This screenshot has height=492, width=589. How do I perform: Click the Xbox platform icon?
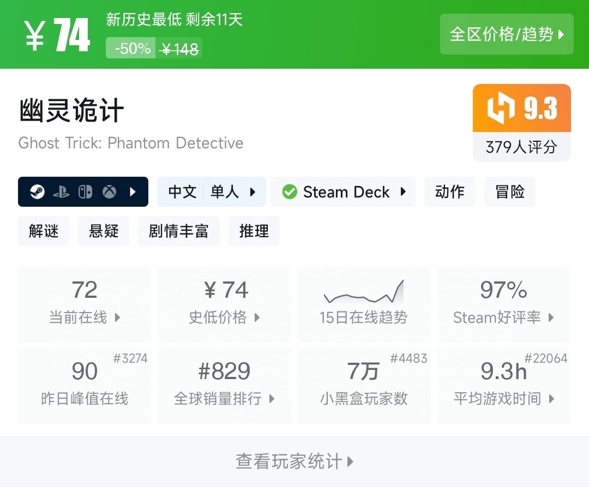[109, 192]
